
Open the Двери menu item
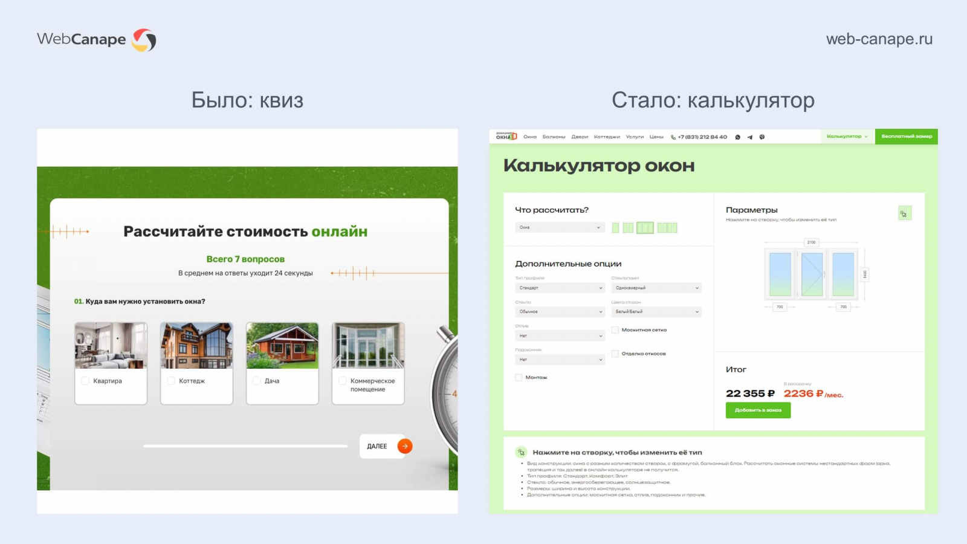click(x=580, y=137)
